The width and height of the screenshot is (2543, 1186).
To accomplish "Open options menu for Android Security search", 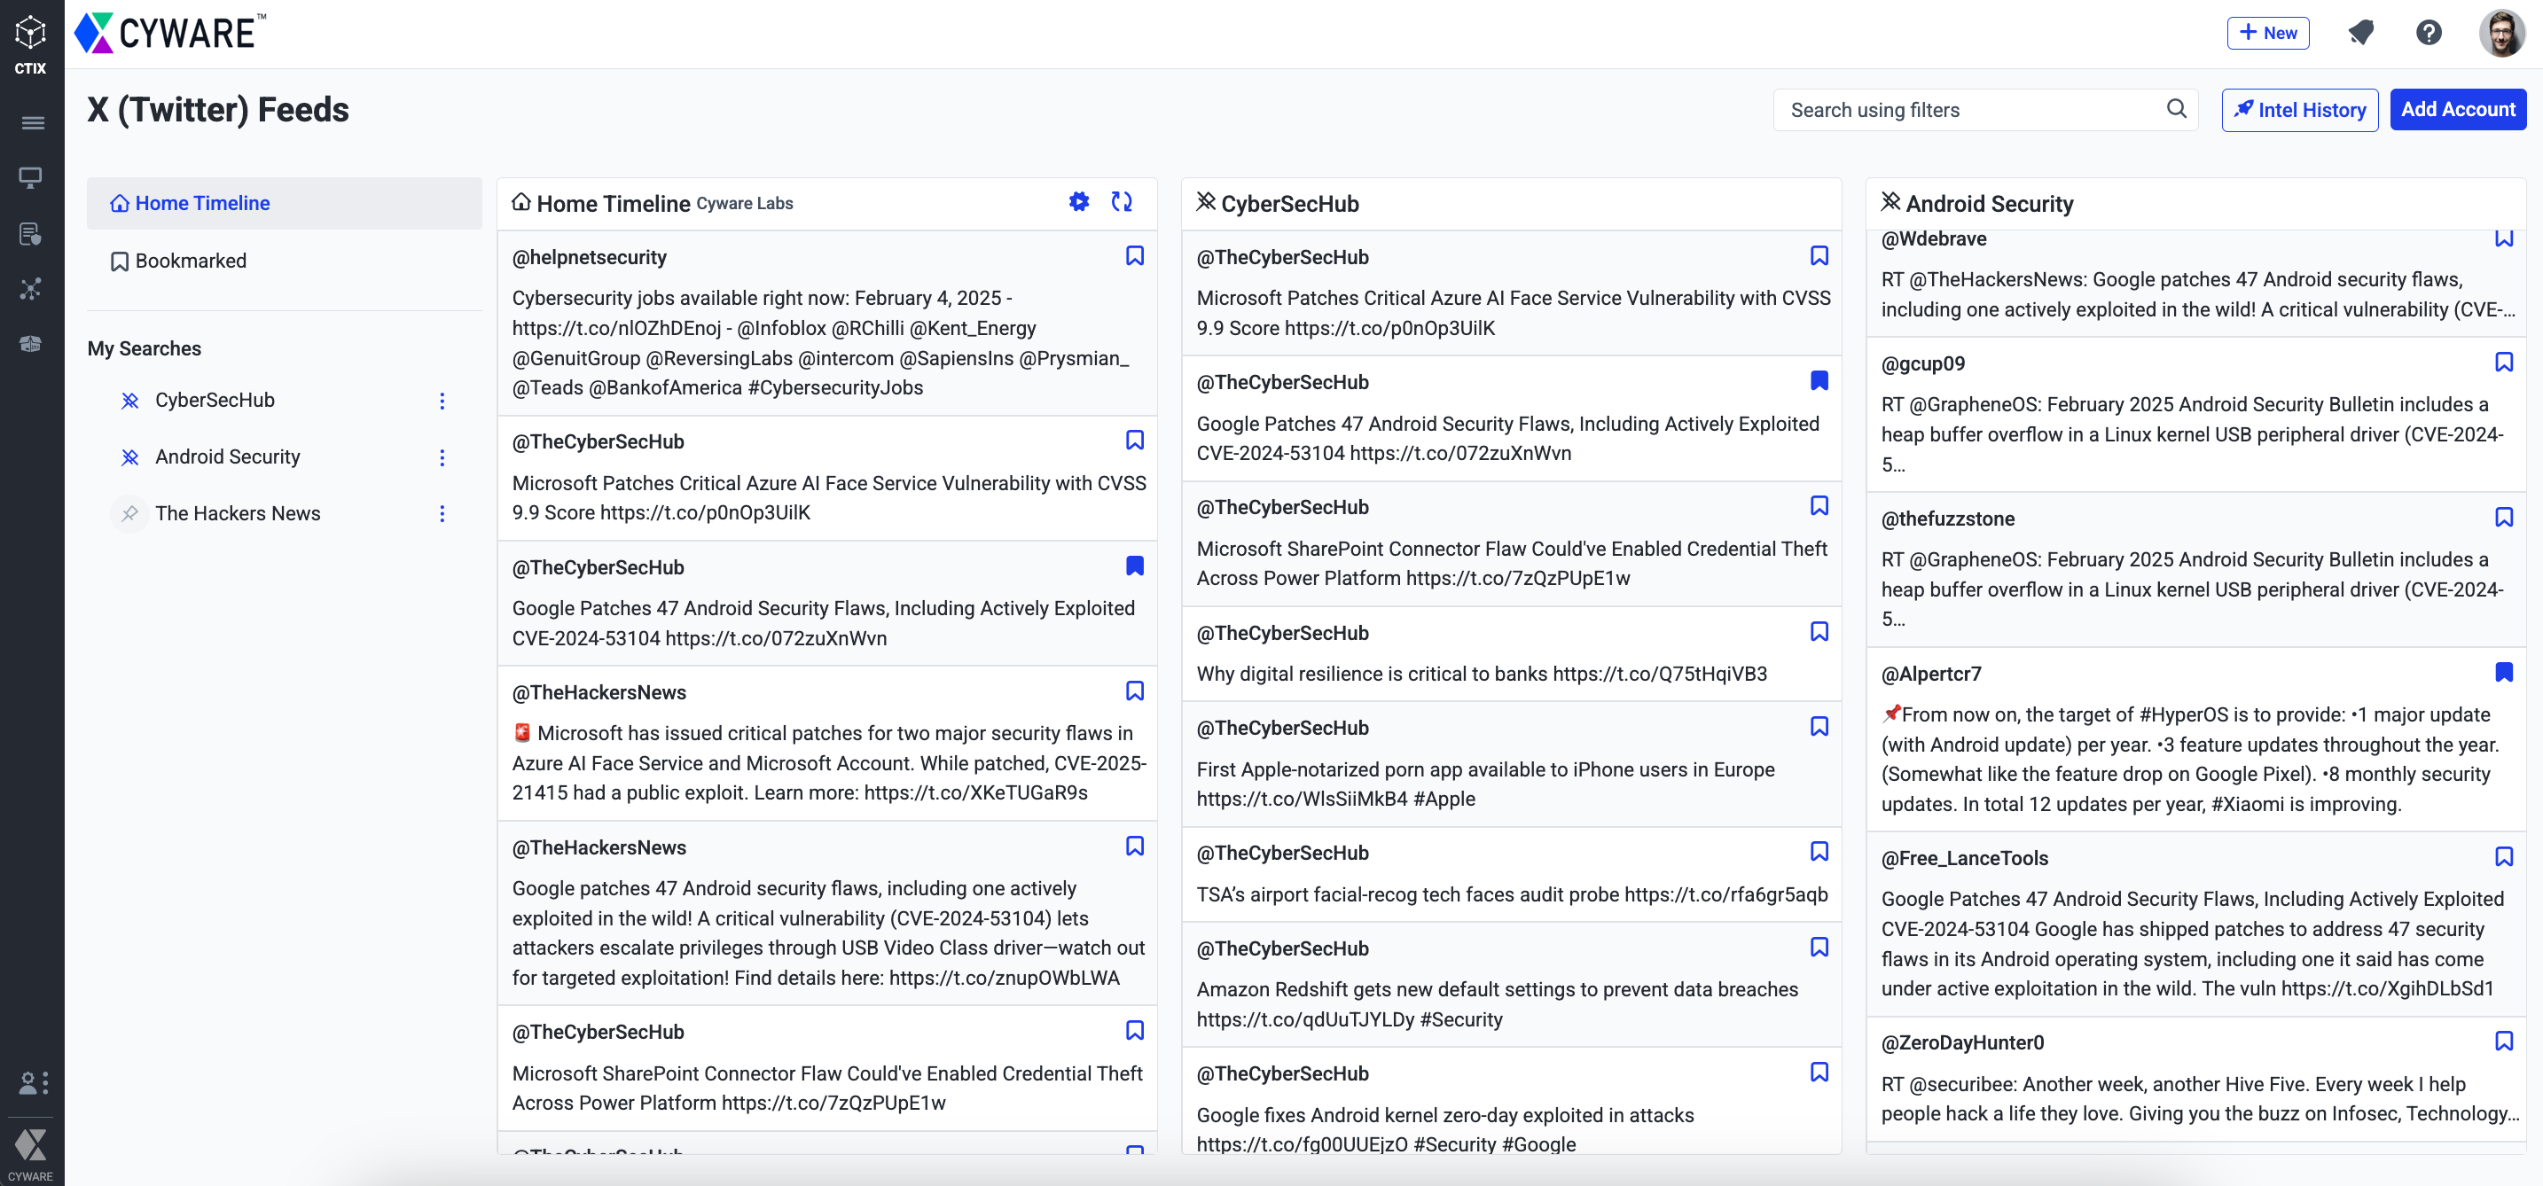I will pyautogui.click(x=442, y=456).
